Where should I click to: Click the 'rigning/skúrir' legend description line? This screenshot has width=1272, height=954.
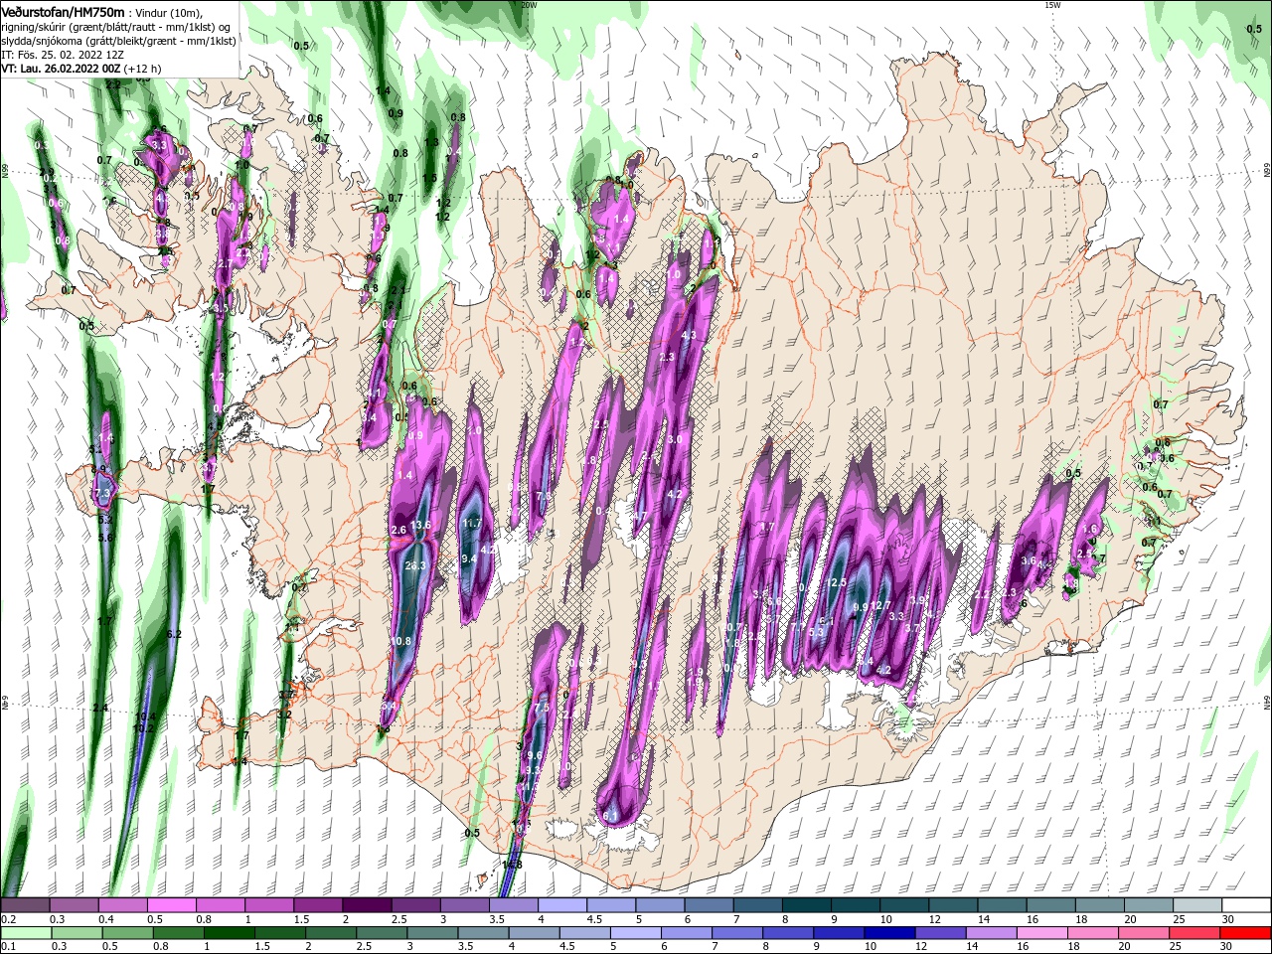[x=115, y=27]
